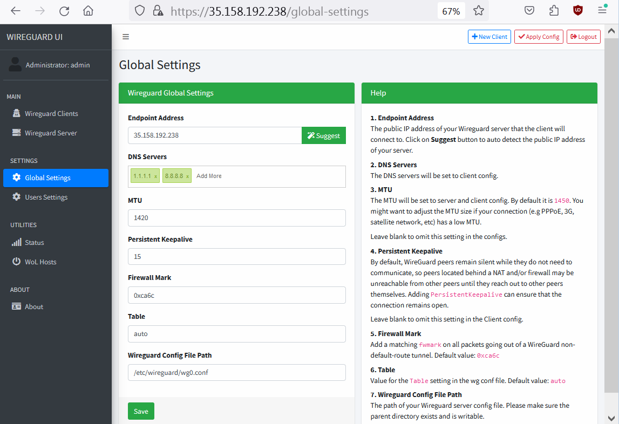Click the uBlock Origin extension icon

tap(577, 11)
